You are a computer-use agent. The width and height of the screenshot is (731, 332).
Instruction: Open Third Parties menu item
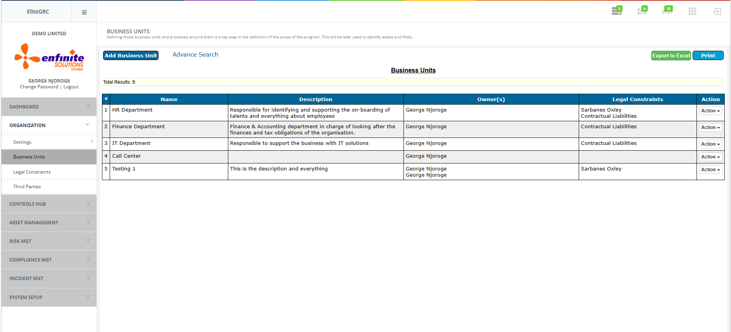(x=49, y=187)
